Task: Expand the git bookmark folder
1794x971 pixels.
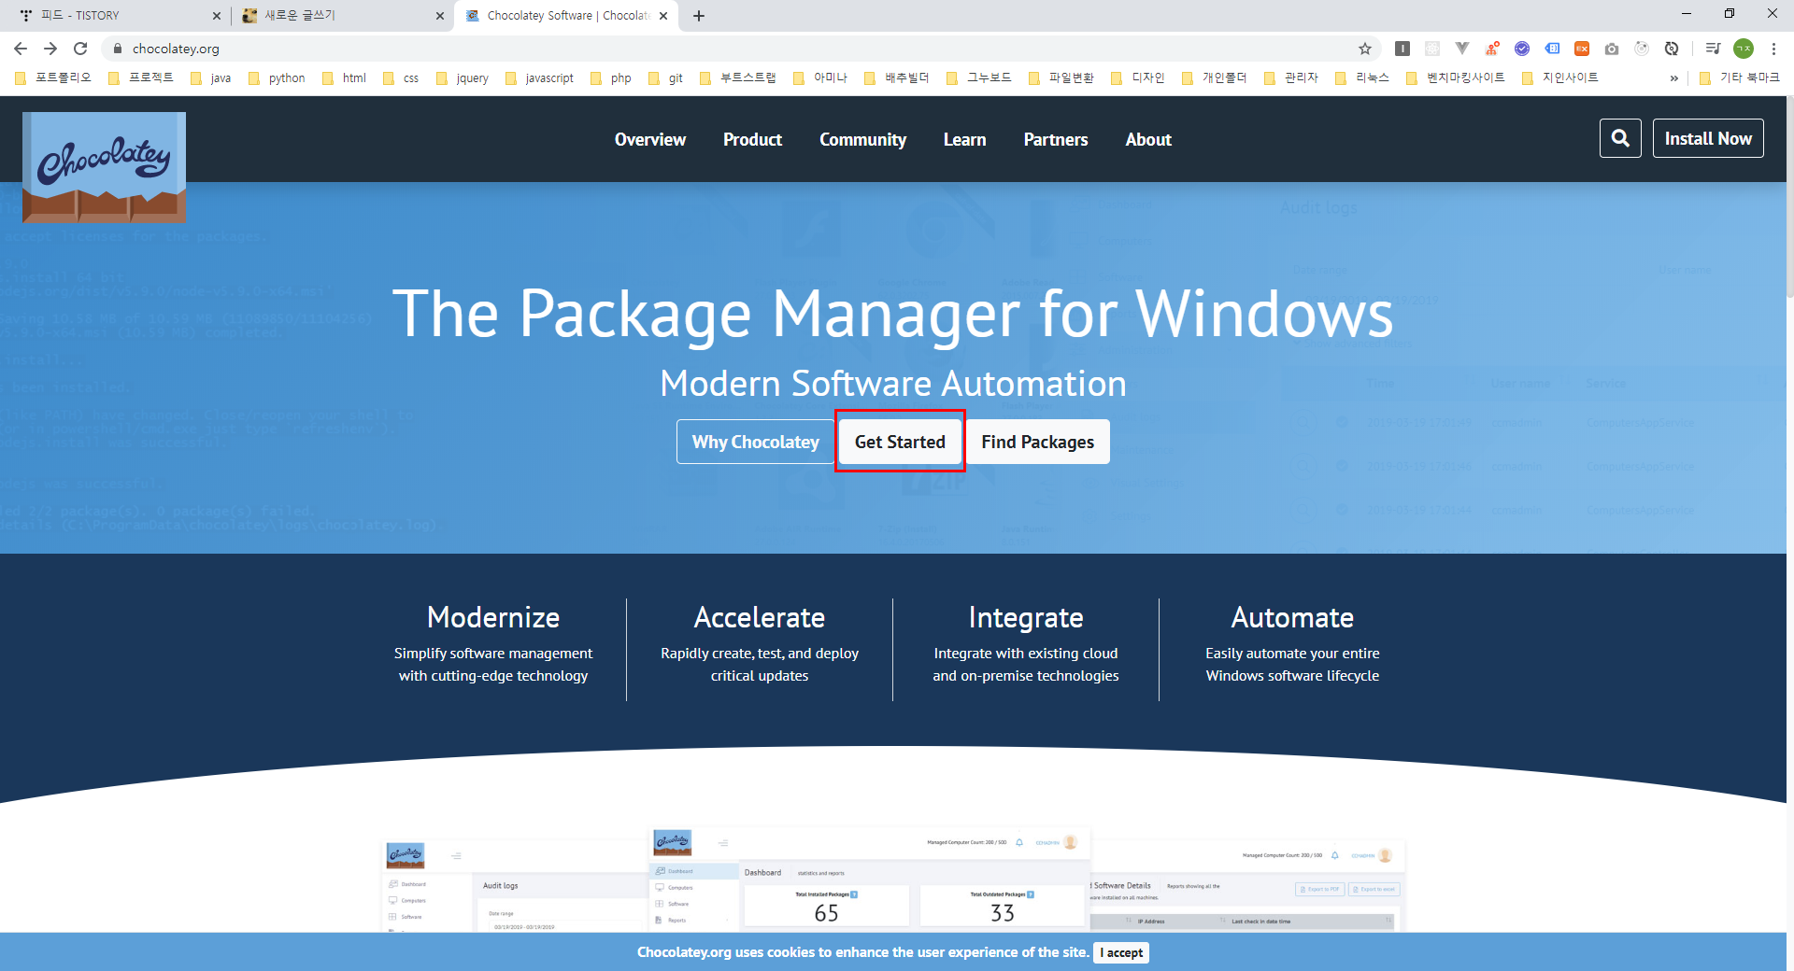Action: (665, 78)
